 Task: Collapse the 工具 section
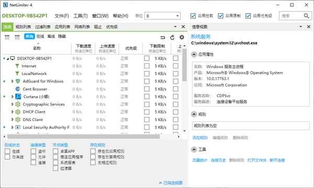click(x=194, y=149)
